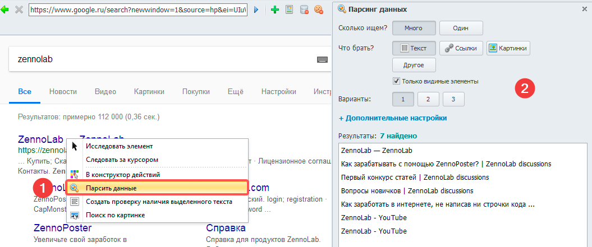This screenshot has height=247, width=592.
Task: Choose Исследовать элемент from context menu
Action: click(157, 146)
